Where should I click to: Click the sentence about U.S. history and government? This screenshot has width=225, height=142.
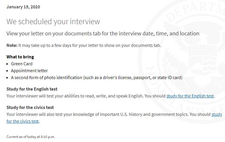pos(98,114)
